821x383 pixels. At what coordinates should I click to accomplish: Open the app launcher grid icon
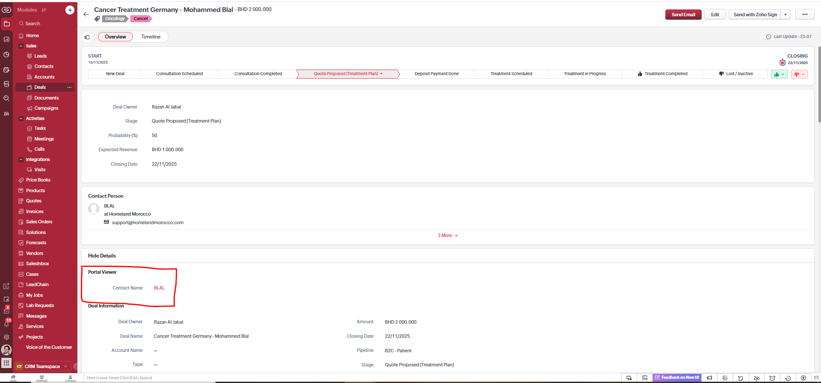pyautogui.click(x=6, y=363)
